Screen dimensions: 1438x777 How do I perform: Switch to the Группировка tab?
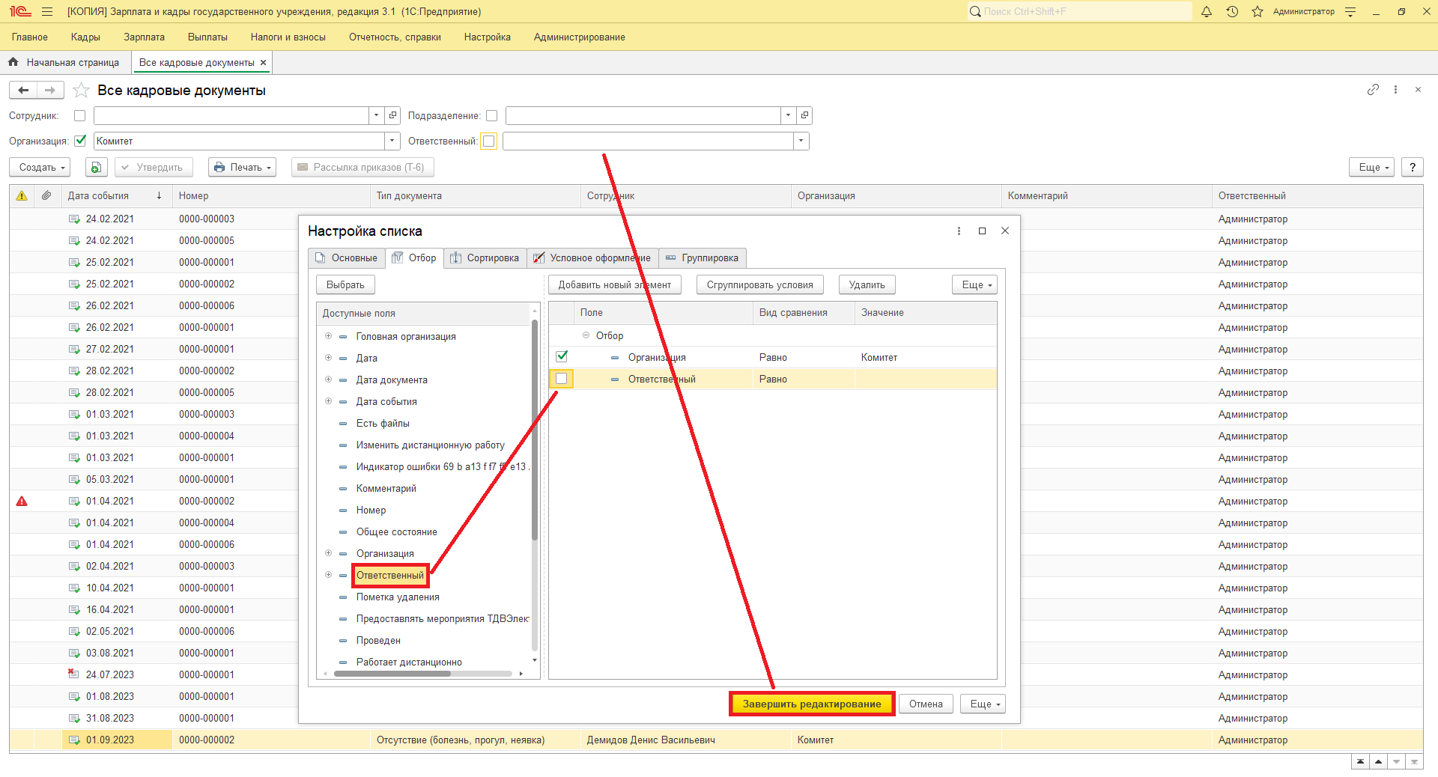point(703,258)
